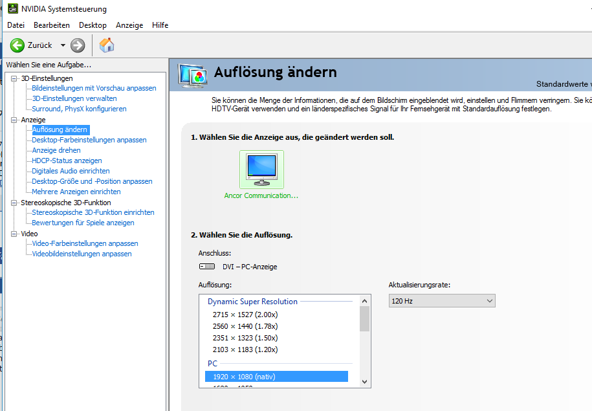
Task: Click the resolution list scrollbar thumb
Action: 364,319
